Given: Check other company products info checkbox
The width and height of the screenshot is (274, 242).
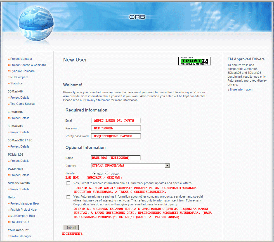Looking at the screenshot, I should [x=68, y=197].
